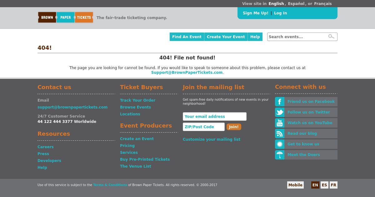
Task: Click the YouTube icon
Action: click(x=280, y=123)
